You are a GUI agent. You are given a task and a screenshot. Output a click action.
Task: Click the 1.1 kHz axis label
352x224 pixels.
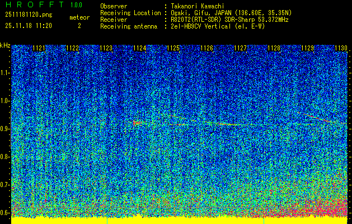coord(4,73)
